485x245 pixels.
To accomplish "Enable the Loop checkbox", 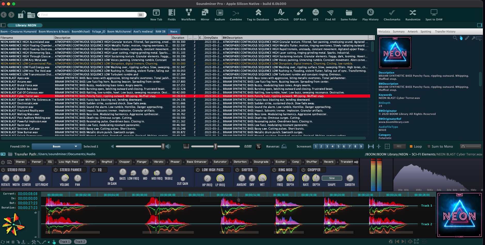I will 411,146.
